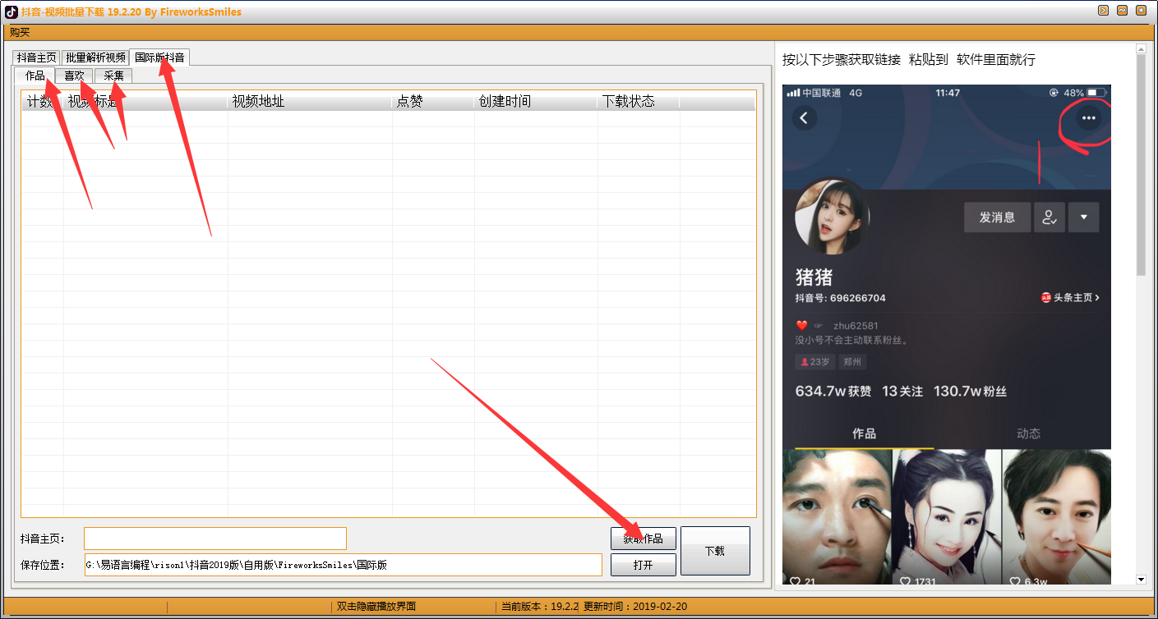The width and height of the screenshot is (1158, 619).
Task: Click the 获取作品 button
Action: coord(643,539)
